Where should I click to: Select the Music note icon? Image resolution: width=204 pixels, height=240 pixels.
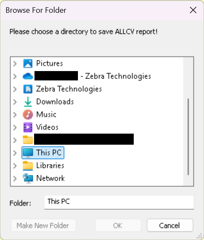click(x=28, y=114)
